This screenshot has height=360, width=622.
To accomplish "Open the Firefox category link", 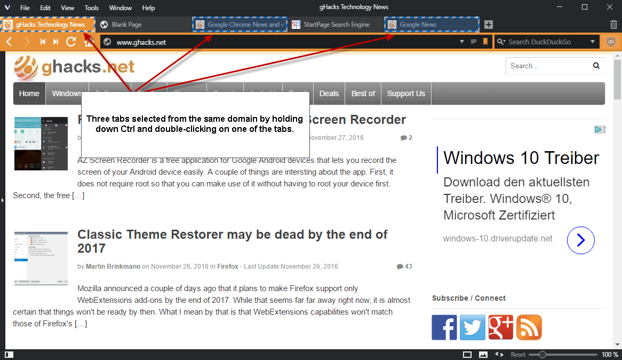I will pyautogui.click(x=228, y=266).
